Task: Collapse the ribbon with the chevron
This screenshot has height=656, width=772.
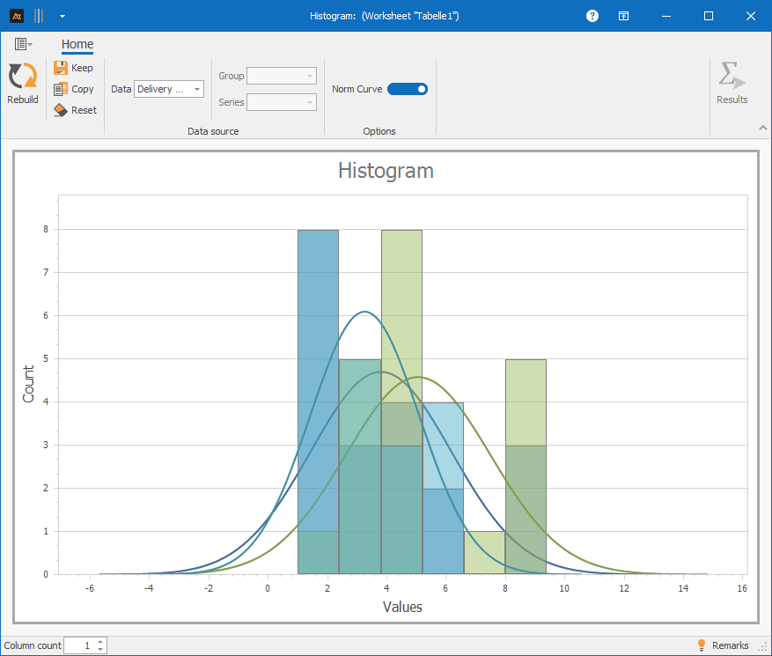Action: [x=762, y=129]
